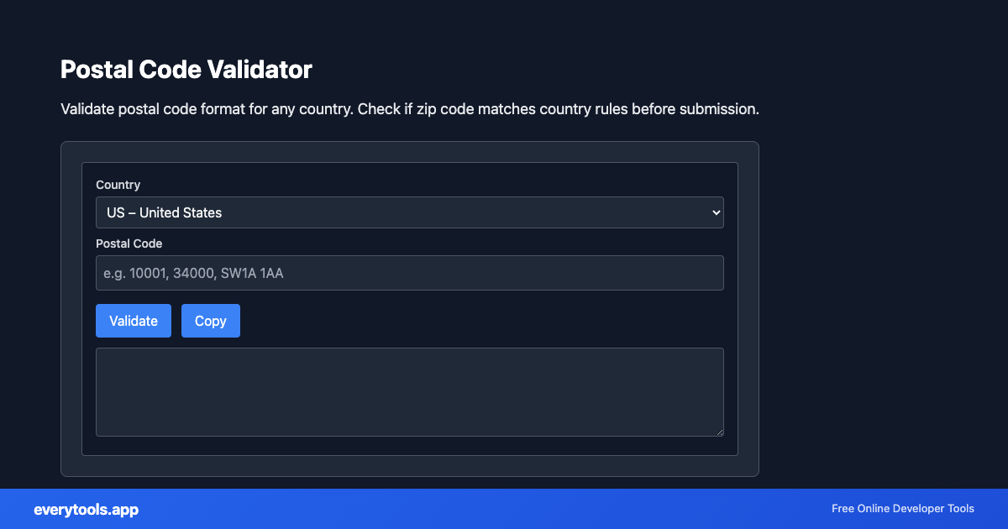Select the validator description paragraph text
The width and height of the screenshot is (1008, 529).
tap(409, 109)
